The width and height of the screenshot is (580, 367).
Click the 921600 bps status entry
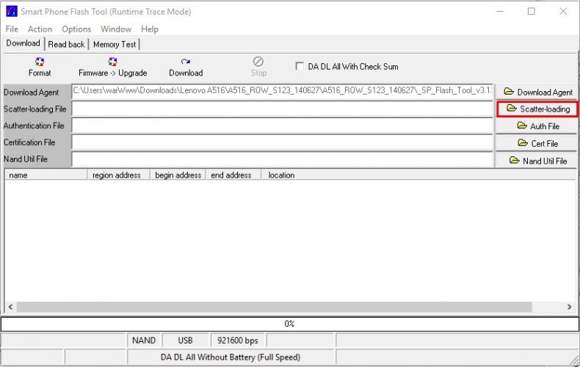(x=238, y=341)
